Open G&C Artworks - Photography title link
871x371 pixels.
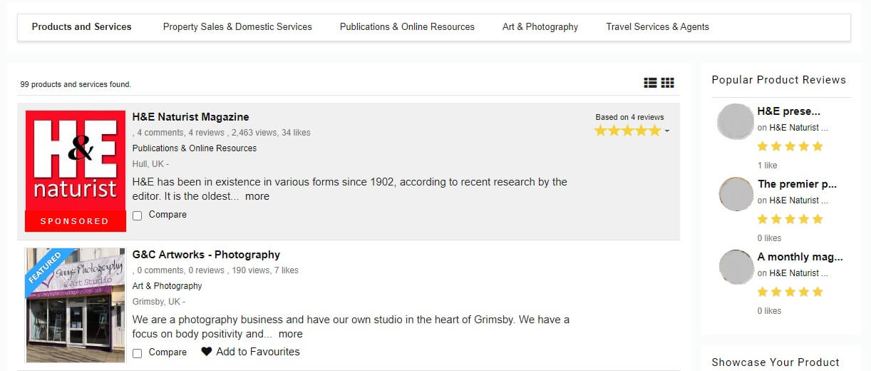point(206,255)
